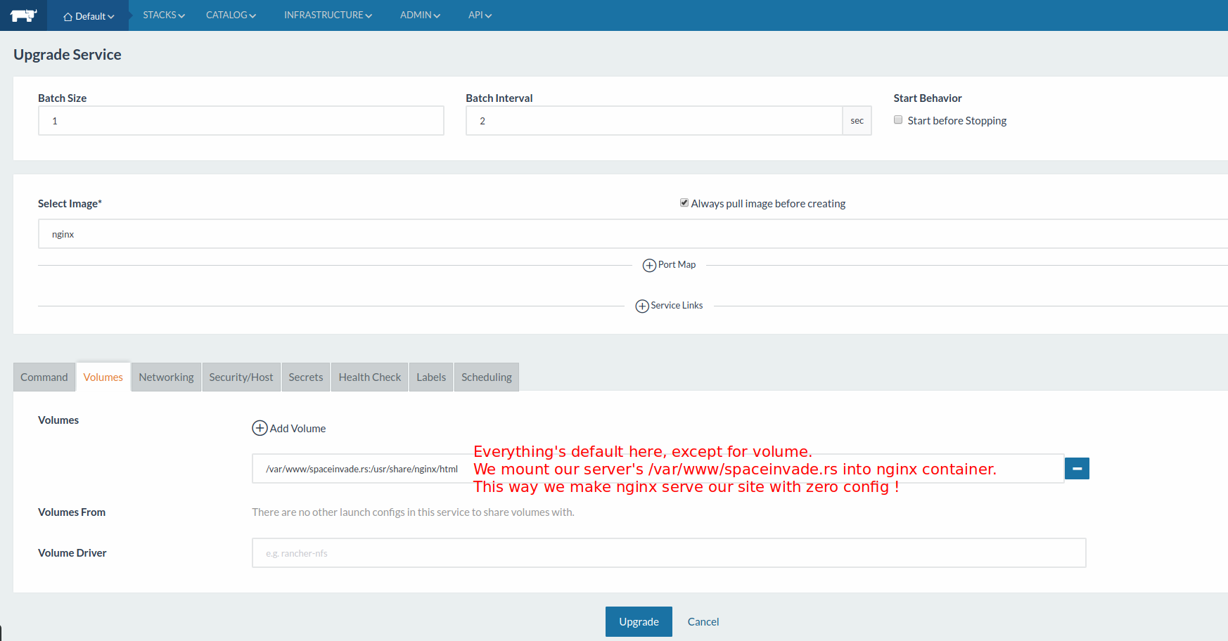Open the Default environment dropdown
Image resolution: width=1228 pixels, height=641 pixels.
coord(89,16)
